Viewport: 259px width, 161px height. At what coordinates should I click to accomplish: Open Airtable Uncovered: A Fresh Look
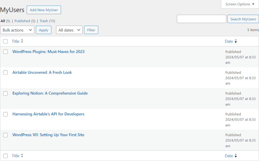(42, 72)
